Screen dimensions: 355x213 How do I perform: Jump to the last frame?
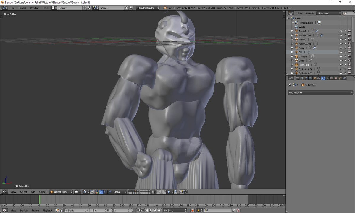[x=159, y=210]
